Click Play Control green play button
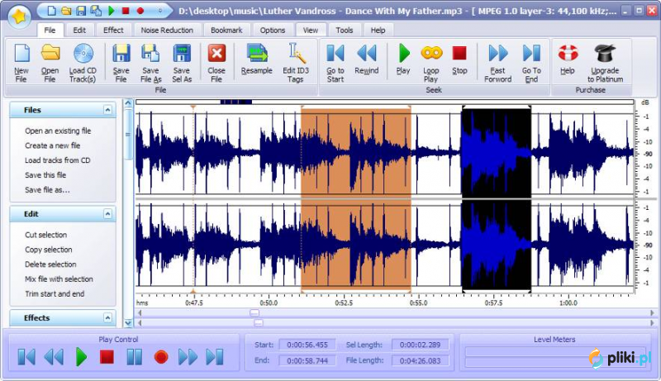The image size is (661, 381). click(x=81, y=357)
